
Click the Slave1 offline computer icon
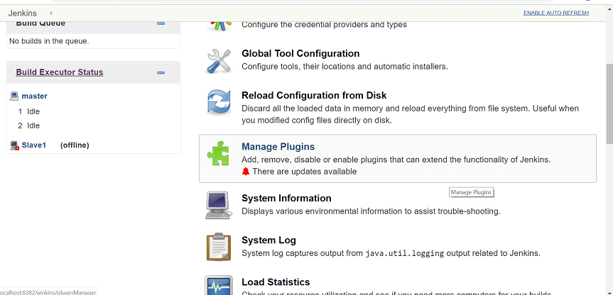(x=14, y=145)
